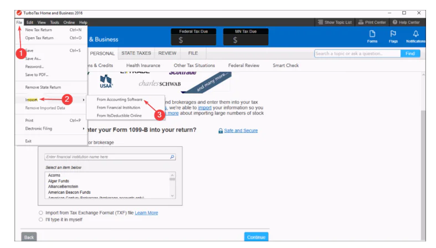Click the Back button
This screenshot has width=436, height=248.
click(x=29, y=237)
